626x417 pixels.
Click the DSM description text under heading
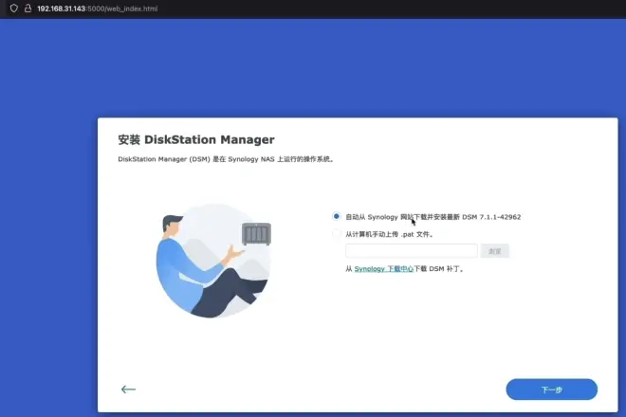click(x=226, y=159)
